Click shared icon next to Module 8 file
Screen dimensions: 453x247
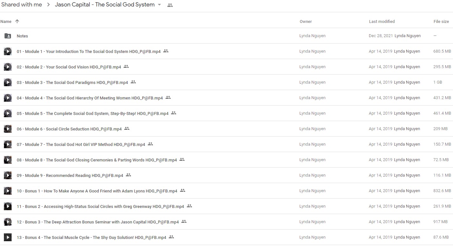(182, 160)
